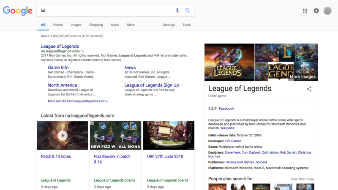
Task: Switch to the News tab
Action: pos(115,25)
